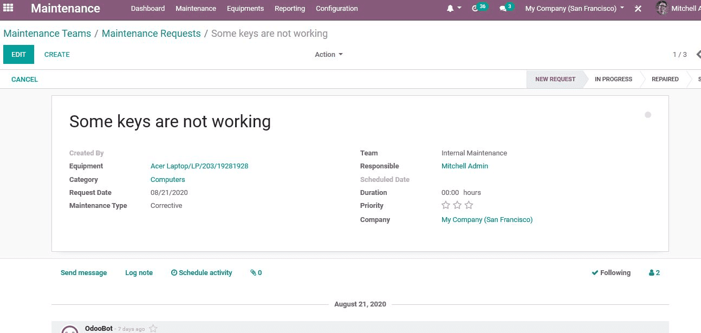Screen dimensions: 701x333
Task: Set priority to one star
Action: [446, 205]
